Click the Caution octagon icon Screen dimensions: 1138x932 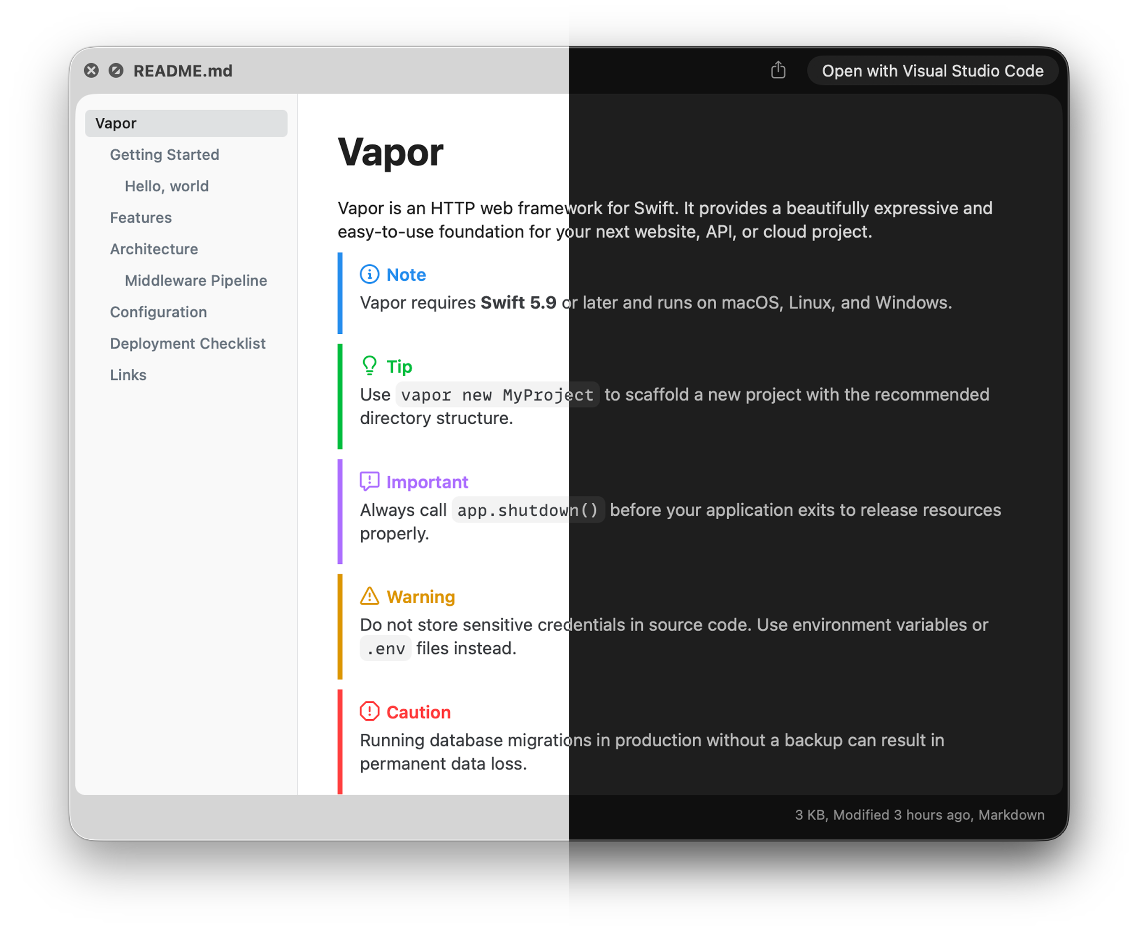pos(369,711)
